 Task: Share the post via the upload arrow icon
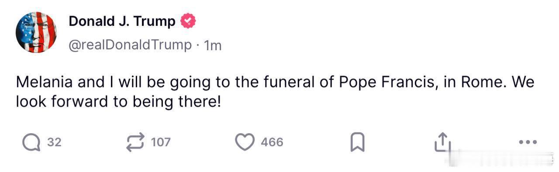(x=442, y=142)
